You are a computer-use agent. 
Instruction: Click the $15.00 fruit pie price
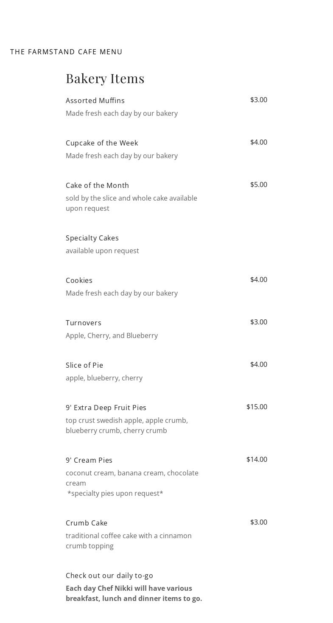257,407
